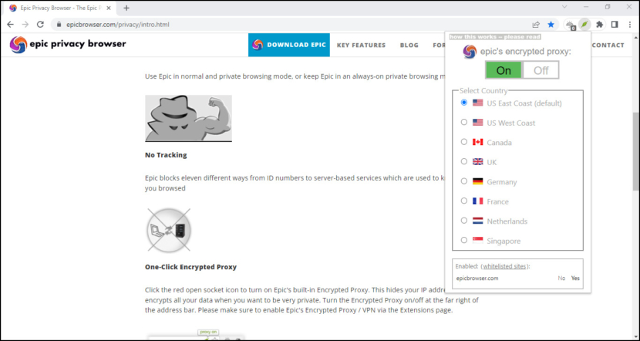Click the Epic logo in proxy popup
Image resolution: width=640 pixels, height=341 pixels.
[470, 52]
